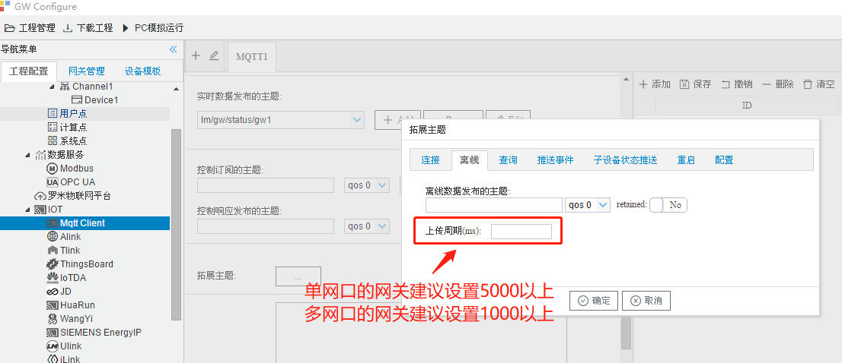This screenshot has width=842, height=363.
Task: Switch to 连接 tab in dialog
Action: click(x=430, y=159)
